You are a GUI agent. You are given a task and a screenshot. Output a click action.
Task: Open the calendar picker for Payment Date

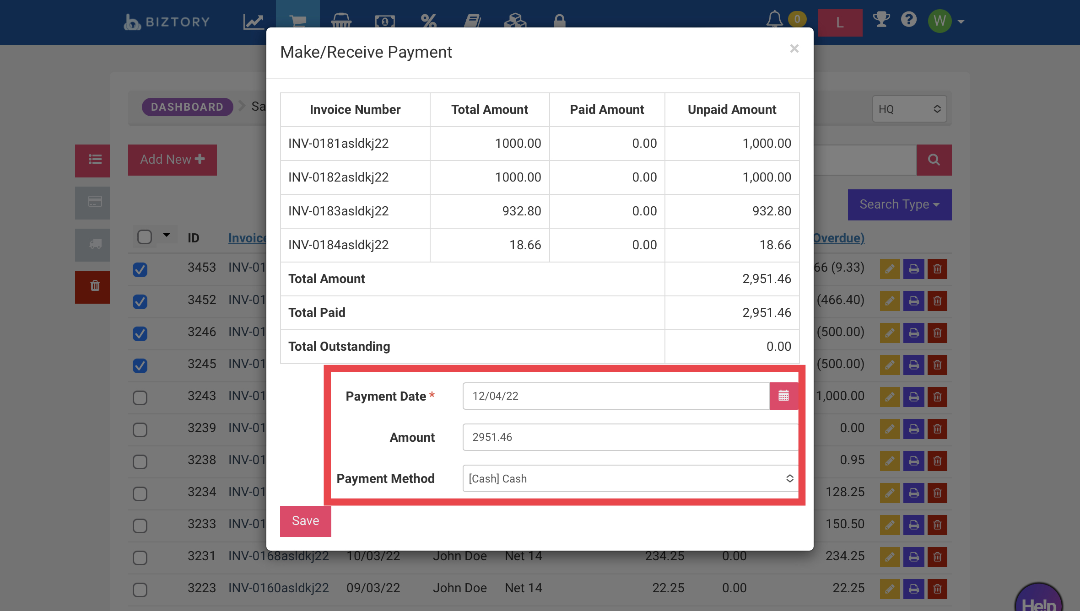(783, 396)
